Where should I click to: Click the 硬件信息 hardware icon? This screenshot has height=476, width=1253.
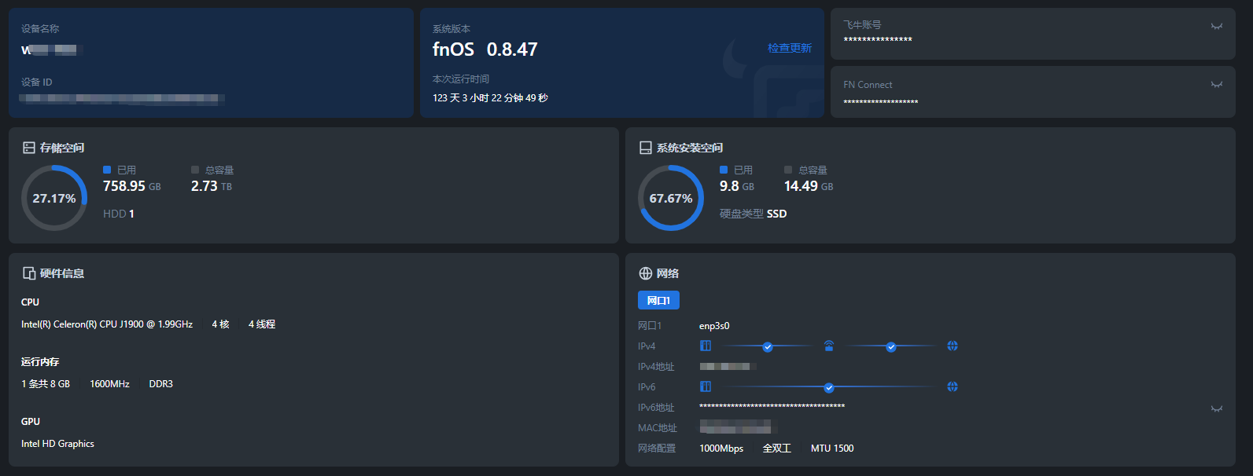click(x=29, y=273)
